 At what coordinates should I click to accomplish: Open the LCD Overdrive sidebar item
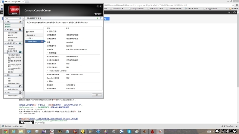14,69
